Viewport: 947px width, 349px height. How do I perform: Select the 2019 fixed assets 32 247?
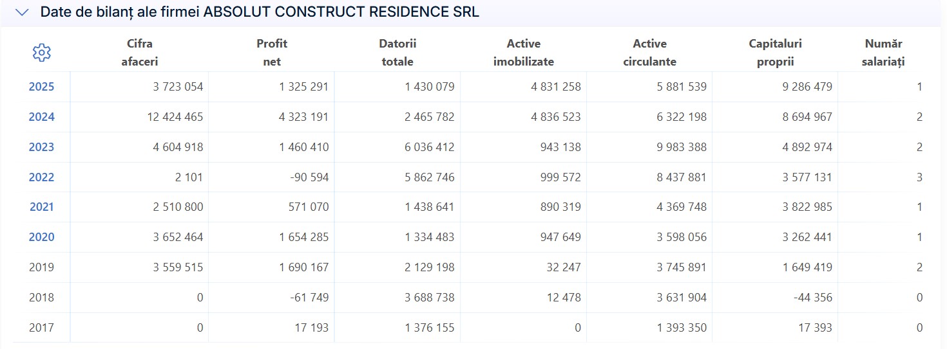pos(565,267)
